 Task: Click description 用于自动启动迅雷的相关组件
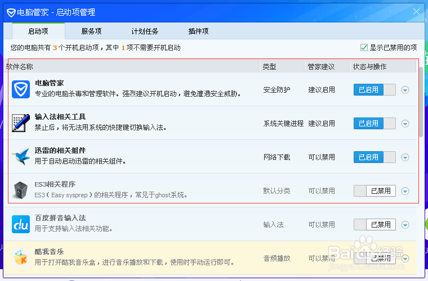(x=80, y=161)
